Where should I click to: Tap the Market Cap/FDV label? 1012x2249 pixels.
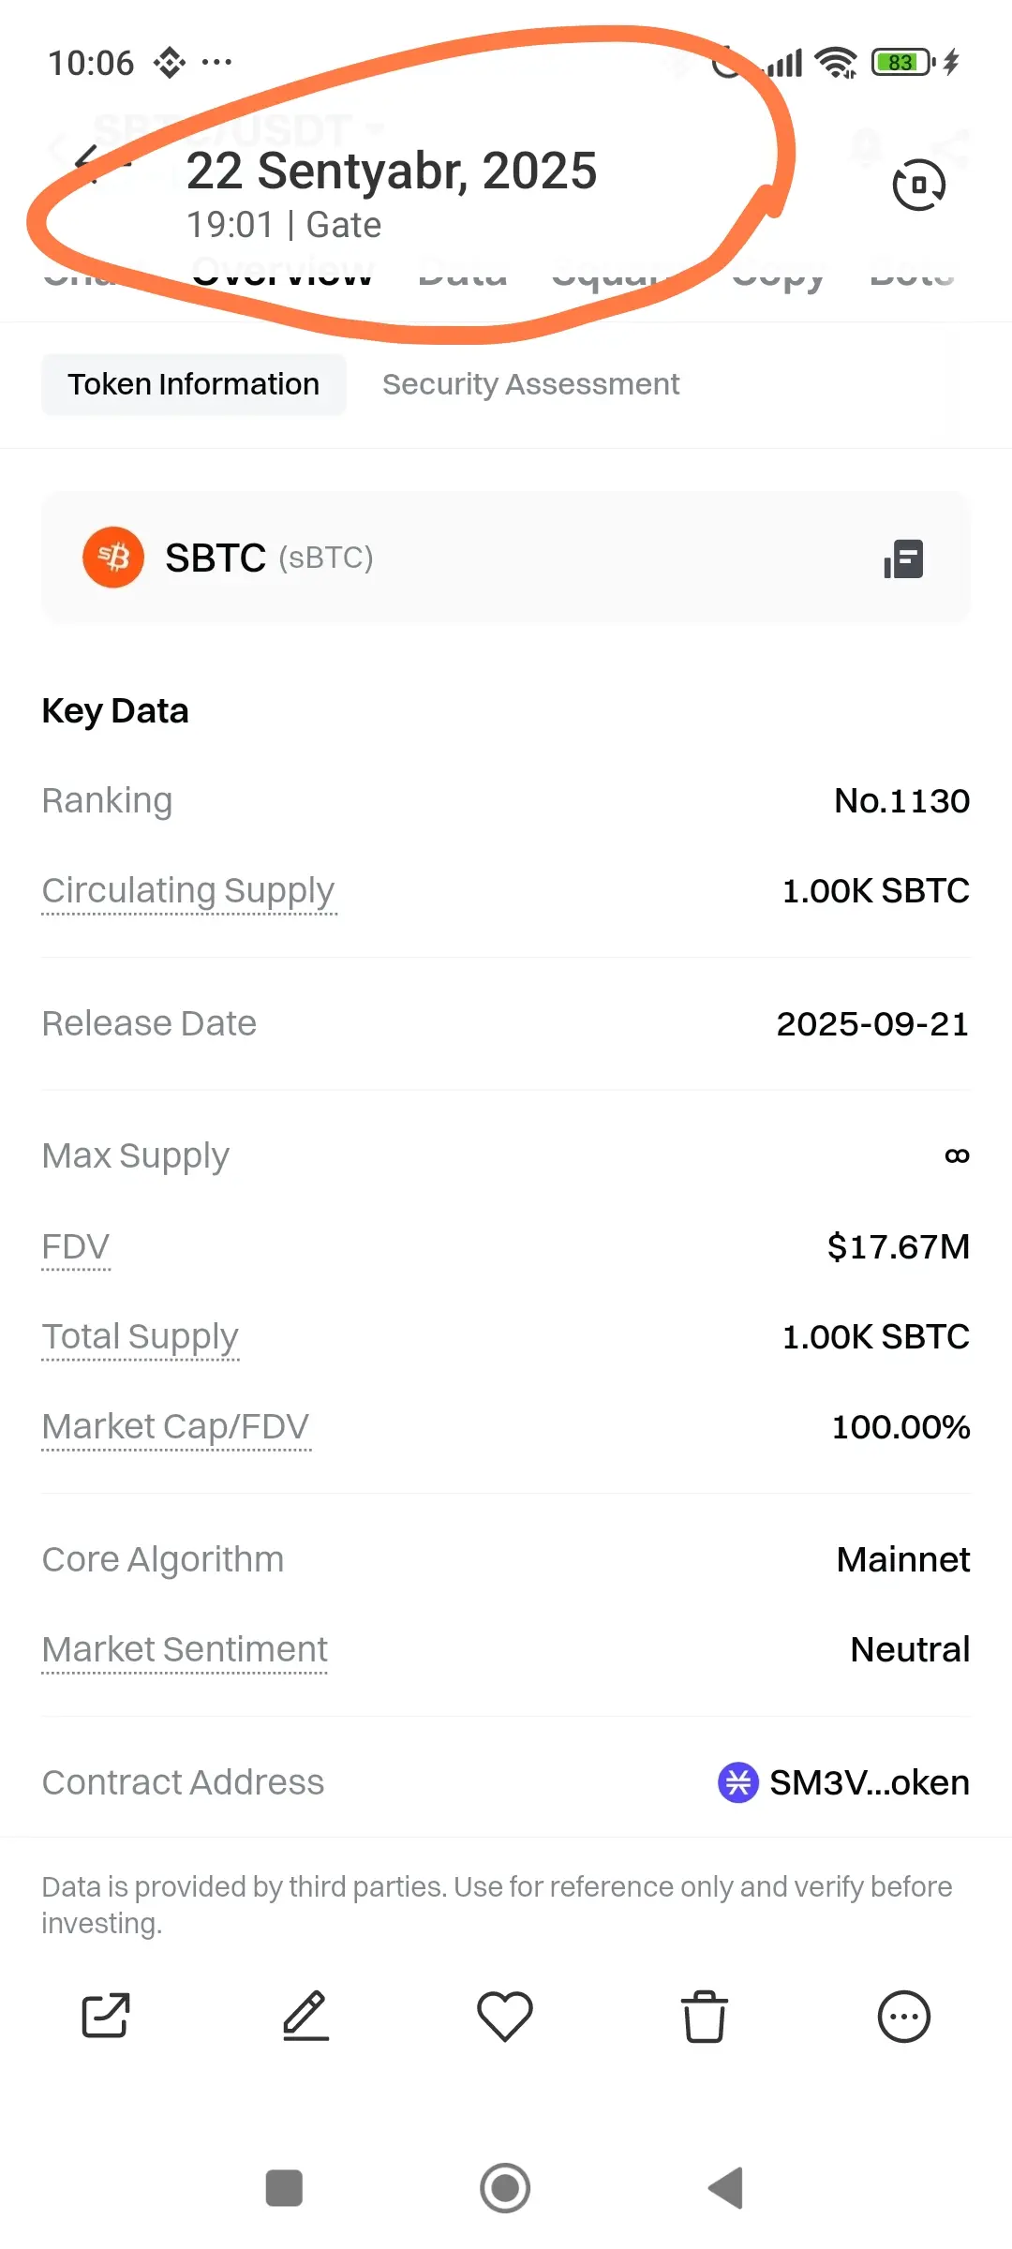(176, 1426)
